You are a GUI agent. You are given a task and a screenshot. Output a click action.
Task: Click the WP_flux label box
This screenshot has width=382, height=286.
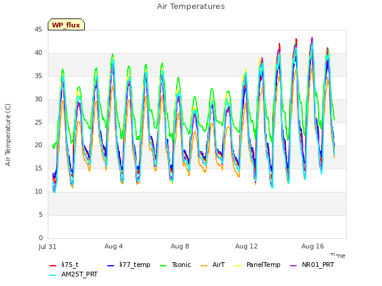coord(66,24)
